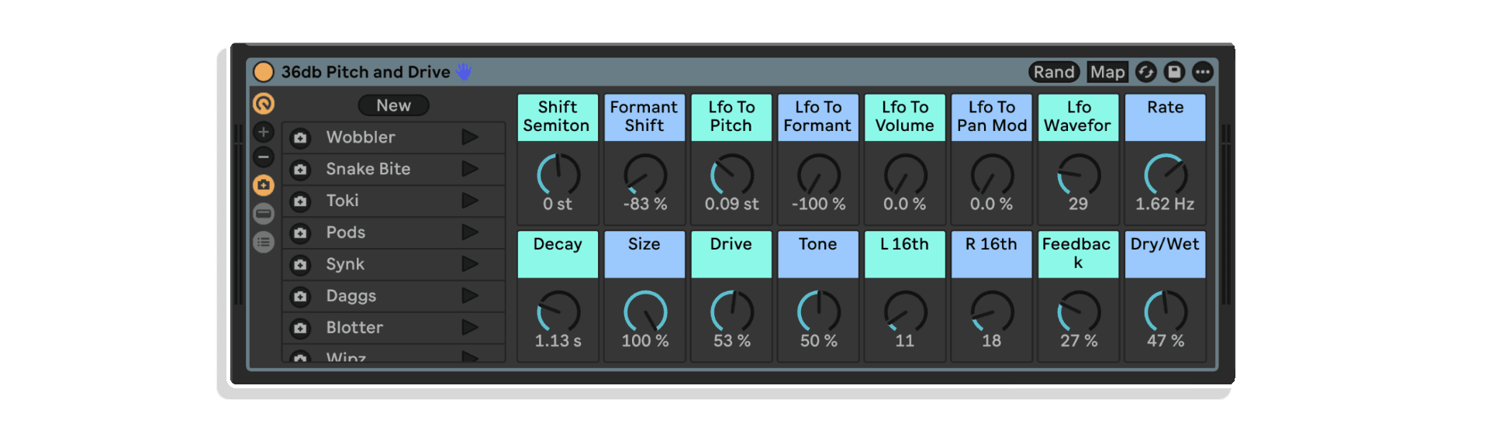
Task: Select the Dry/Wet macro label
Action: click(x=1166, y=254)
